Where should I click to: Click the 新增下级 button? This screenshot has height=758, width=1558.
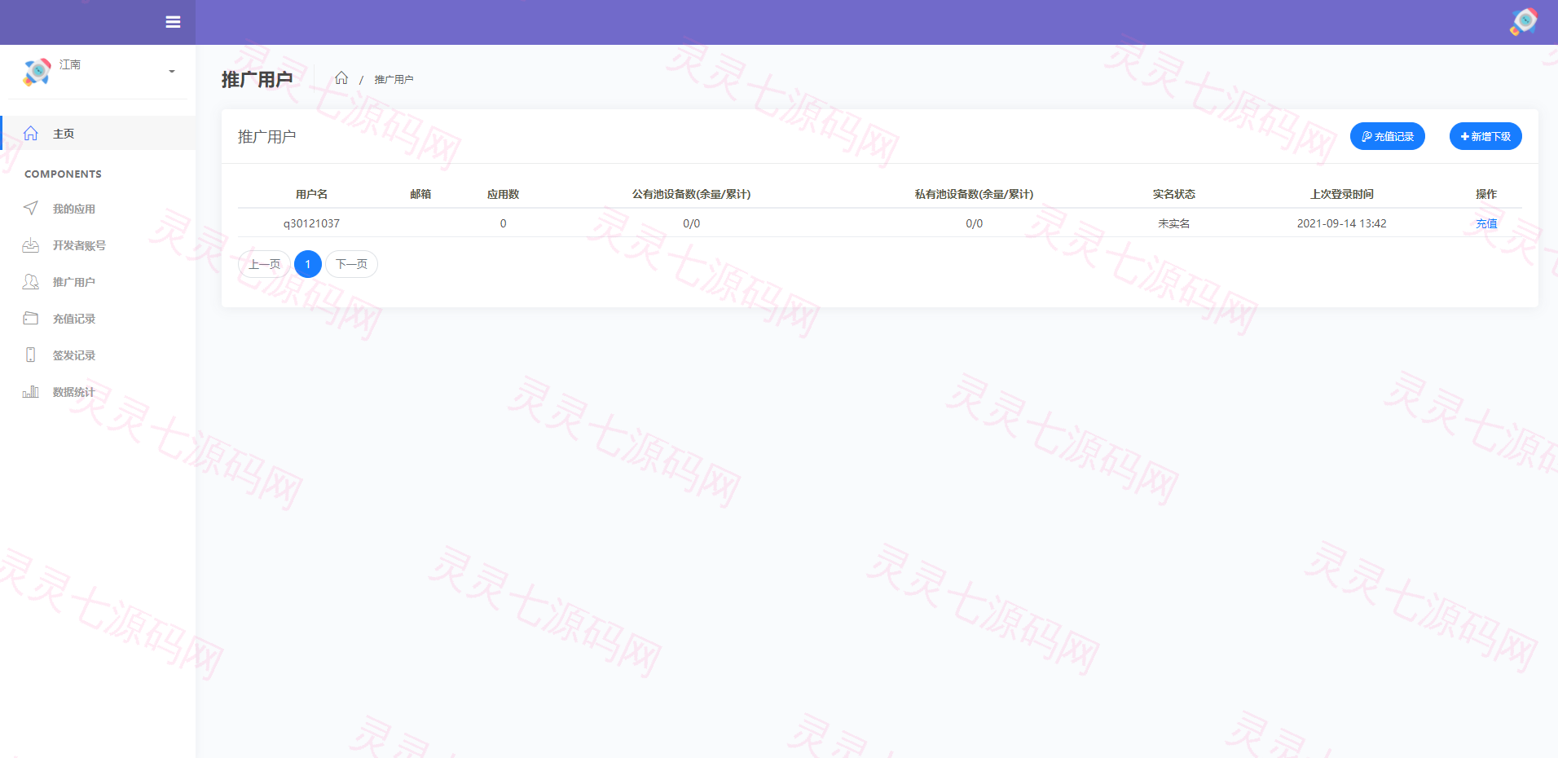coord(1485,136)
